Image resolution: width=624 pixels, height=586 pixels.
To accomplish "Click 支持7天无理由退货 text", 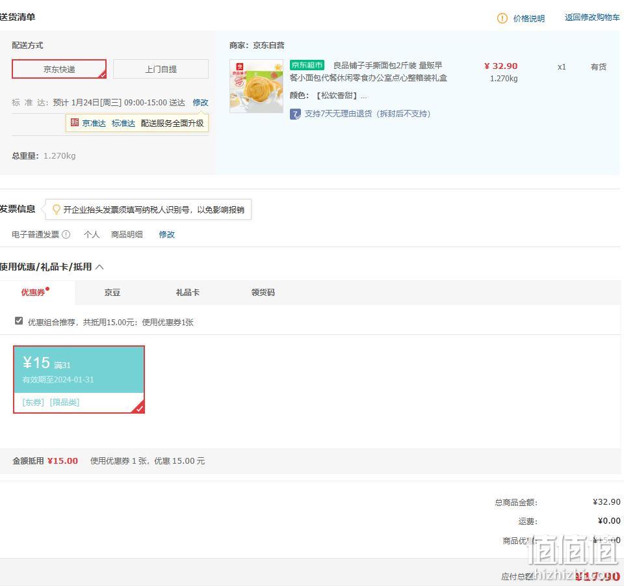I will click(367, 114).
